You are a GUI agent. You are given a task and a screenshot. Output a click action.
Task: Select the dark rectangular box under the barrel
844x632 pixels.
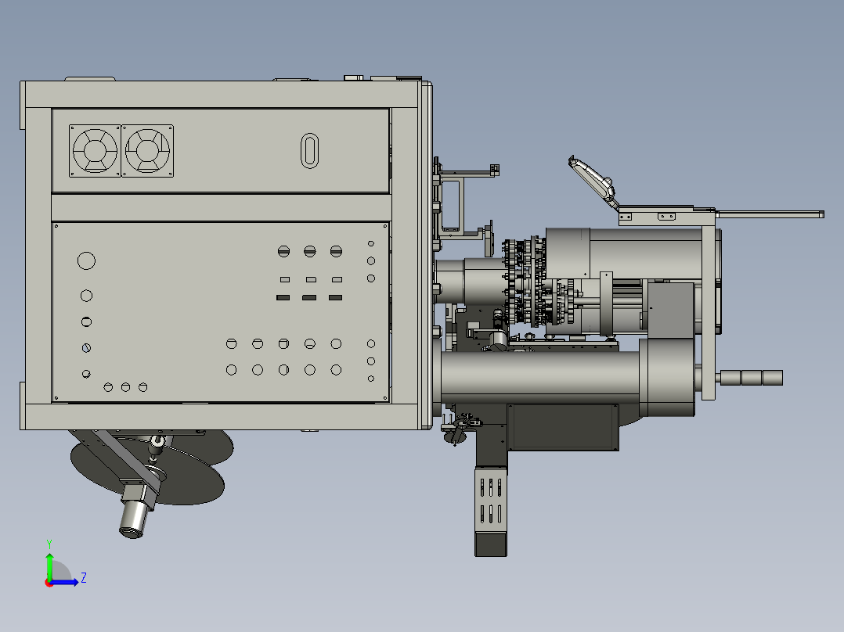pyautogui.click(x=563, y=428)
